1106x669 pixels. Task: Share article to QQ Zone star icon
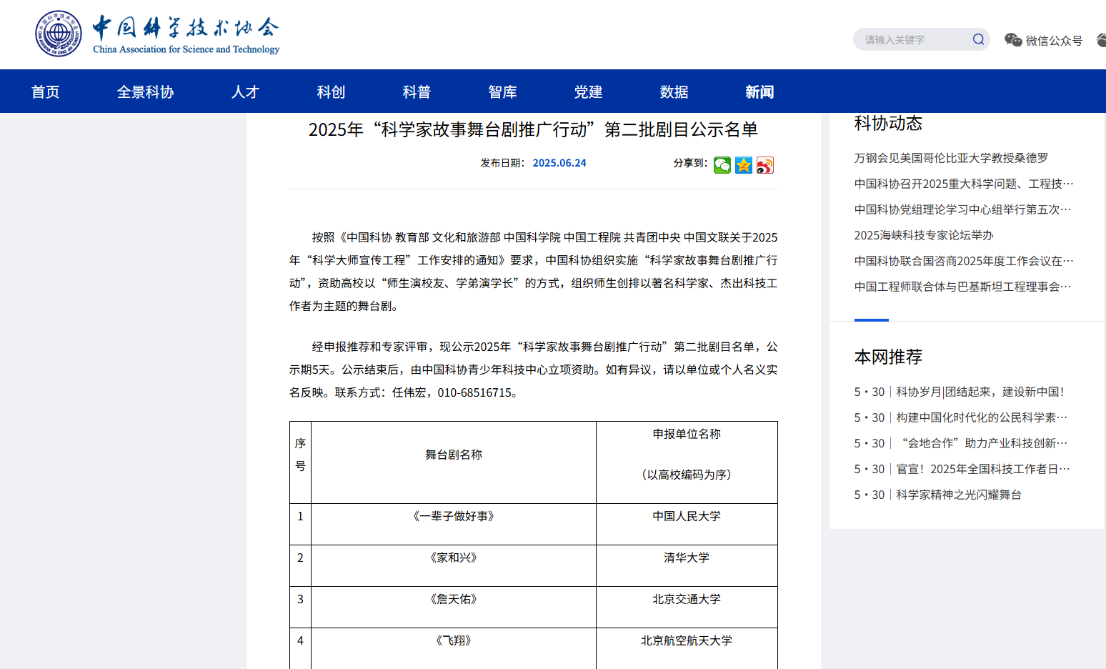(x=743, y=165)
